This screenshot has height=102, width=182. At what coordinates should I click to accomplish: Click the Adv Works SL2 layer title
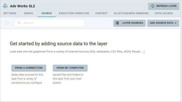click(x=22, y=6)
